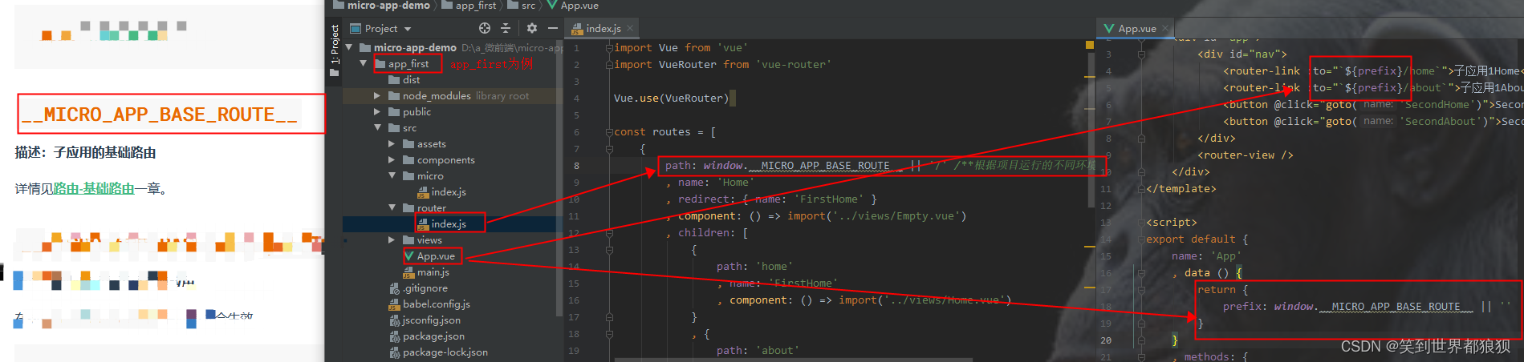Click the '<router-view />' line in App.vue

1245,155
